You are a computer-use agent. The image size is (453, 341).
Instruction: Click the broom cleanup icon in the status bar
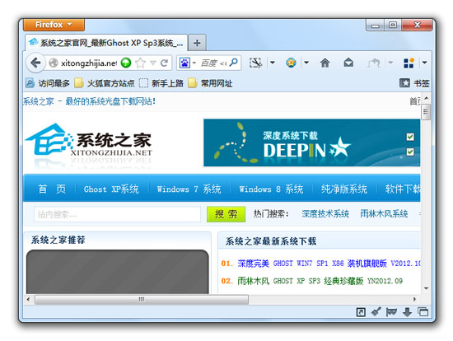(x=376, y=312)
